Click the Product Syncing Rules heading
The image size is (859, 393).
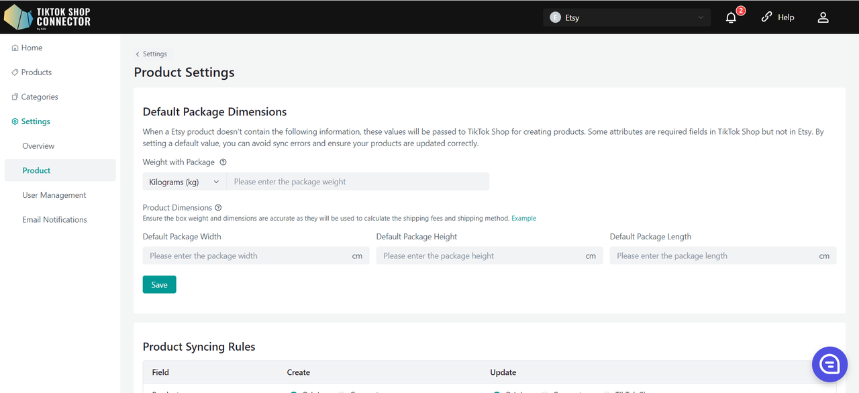(199, 347)
